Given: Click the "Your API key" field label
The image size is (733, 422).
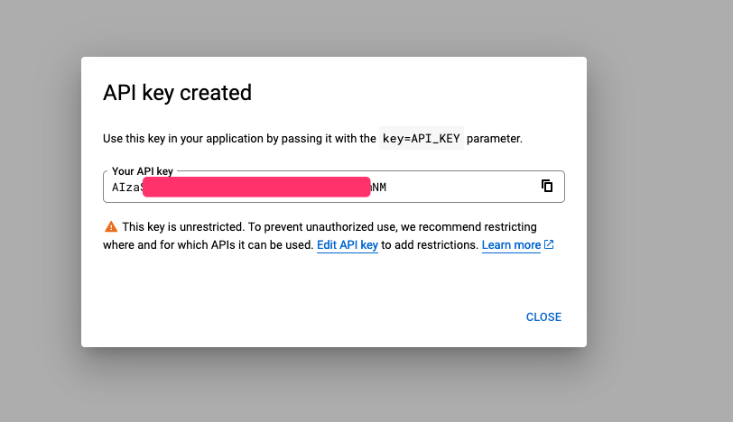Looking at the screenshot, I should [x=143, y=170].
